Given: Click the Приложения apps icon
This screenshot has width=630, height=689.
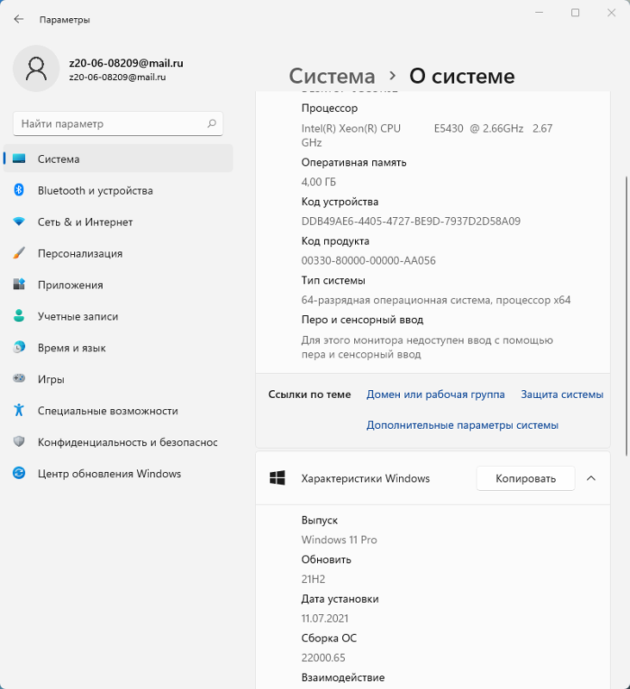Looking at the screenshot, I should tap(19, 284).
